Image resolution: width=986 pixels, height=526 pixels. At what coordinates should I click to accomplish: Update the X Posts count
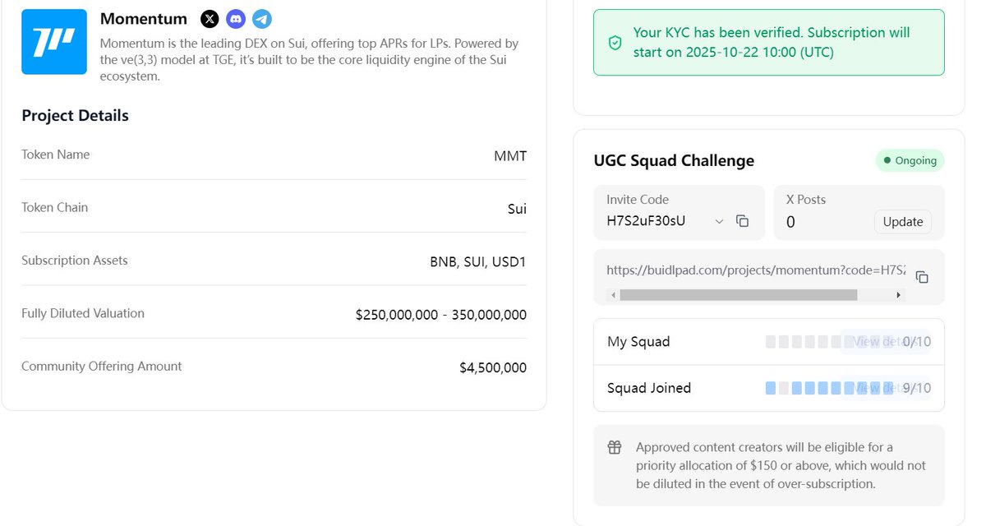[902, 222]
